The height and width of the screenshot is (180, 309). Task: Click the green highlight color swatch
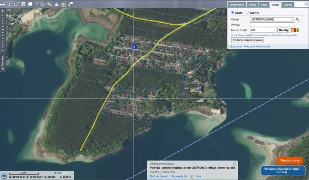(297, 30)
